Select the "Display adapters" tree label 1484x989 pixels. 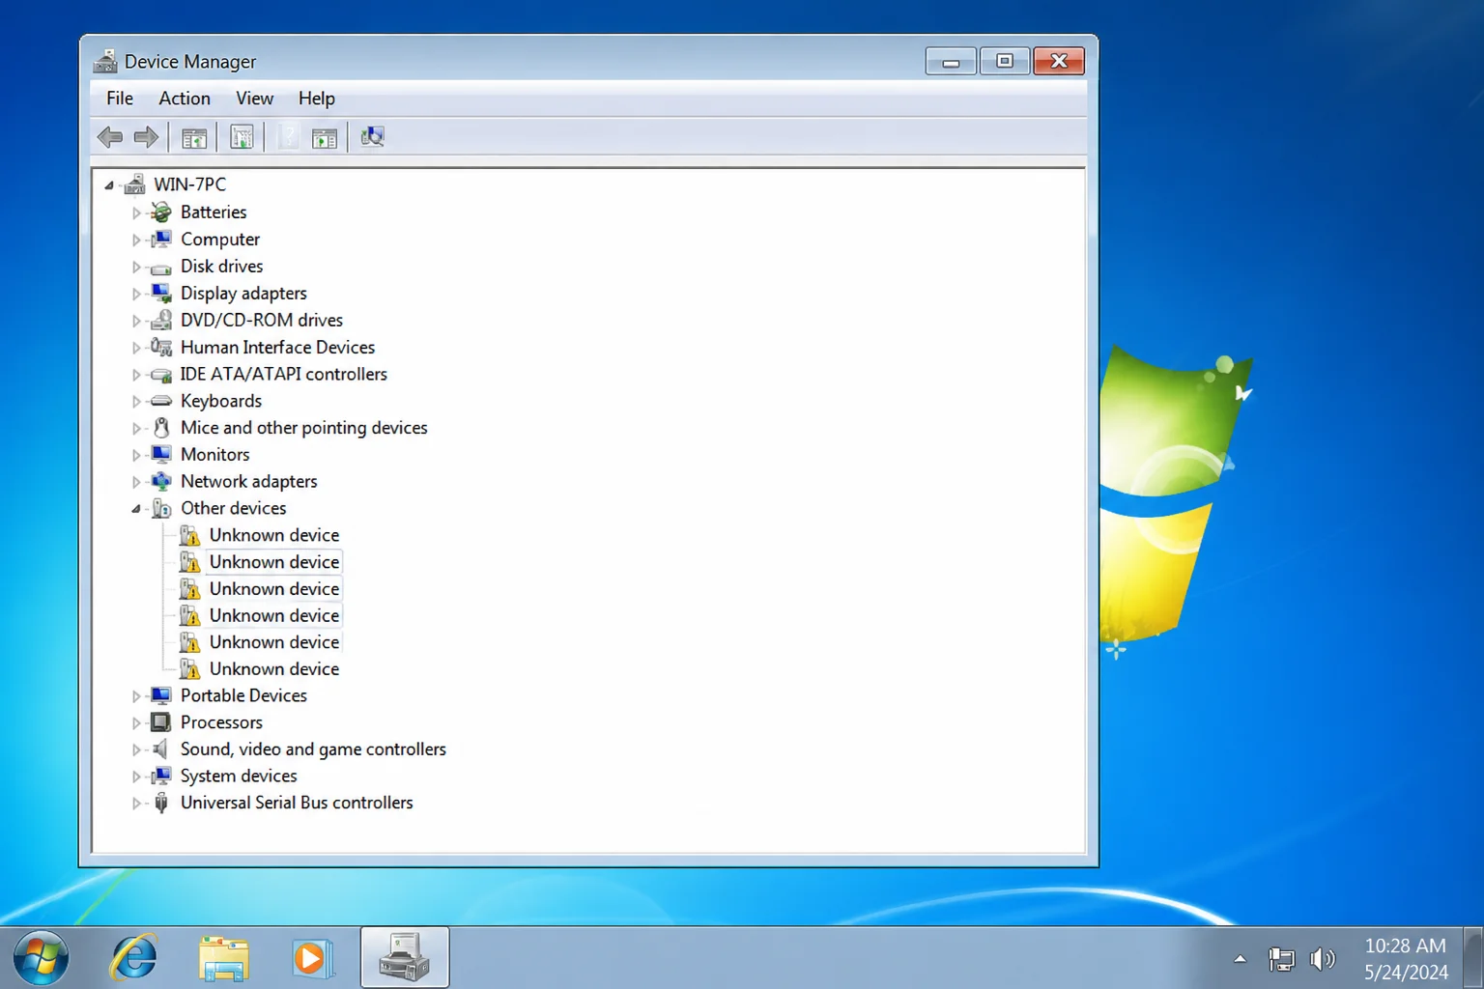[x=243, y=294]
